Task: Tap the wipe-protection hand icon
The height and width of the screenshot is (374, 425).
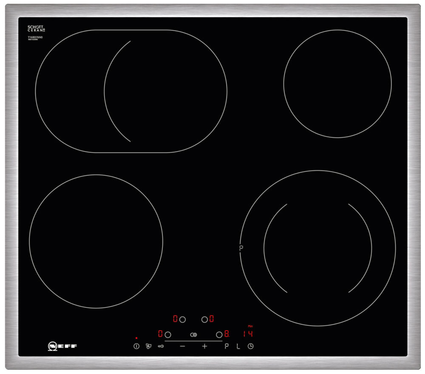Action: click(148, 346)
